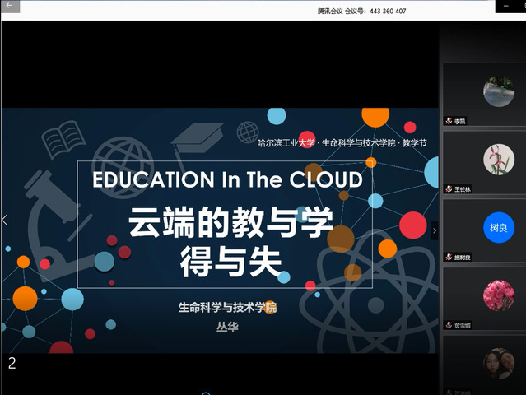This screenshot has width=526, height=395.
Task: Click 王长林's flower avatar picture
Action: 497,159
